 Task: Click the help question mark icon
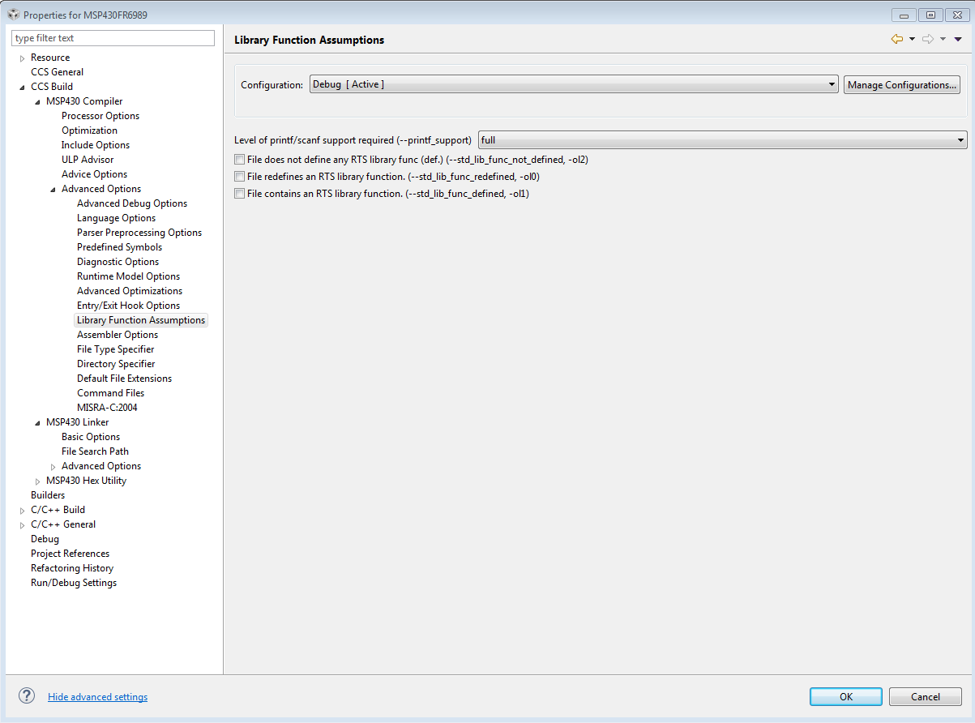[27, 696]
